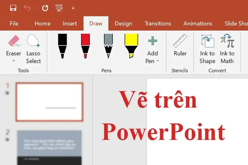Open the Undo history dropdown arrow
Screen dimensions: 248x165
pos(35,8)
